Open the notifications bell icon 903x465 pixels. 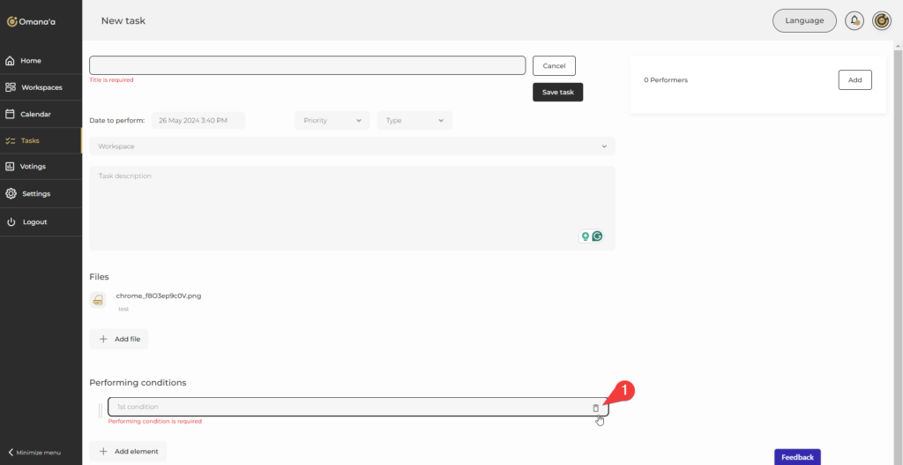(x=854, y=21)
